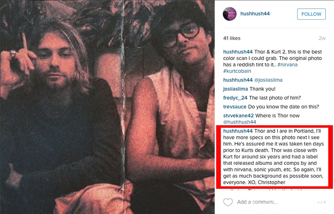Open hushhush44 username before @josiiaslima mention
Image resolution: width=334 pixels, height=214 pixels.
[238, 80]
